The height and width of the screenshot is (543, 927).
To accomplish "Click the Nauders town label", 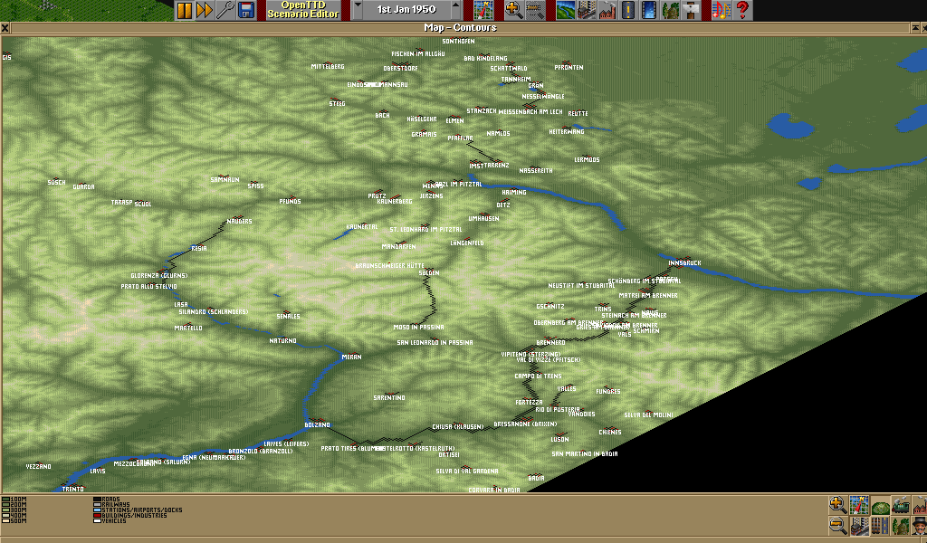I will (239, 222).
